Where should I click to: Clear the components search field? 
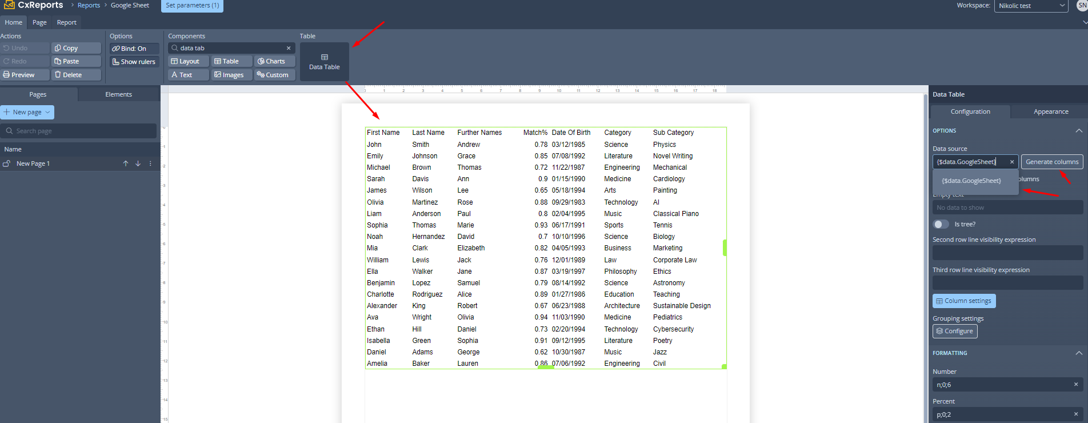pos(289,48)
